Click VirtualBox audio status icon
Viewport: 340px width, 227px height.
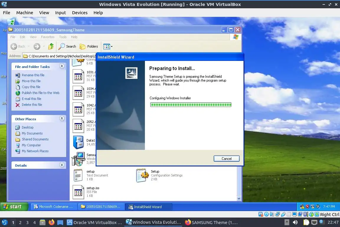[272, 214]
